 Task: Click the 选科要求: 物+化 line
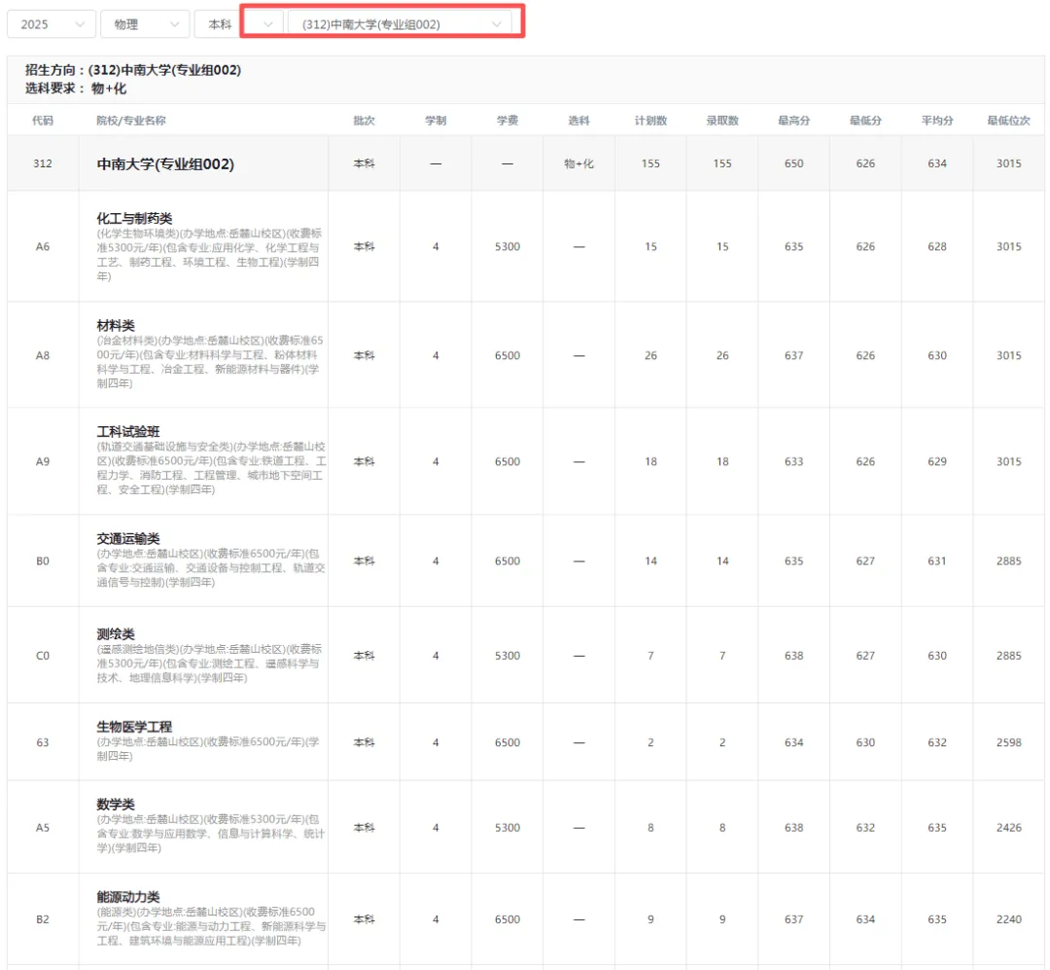pos(76,89)
